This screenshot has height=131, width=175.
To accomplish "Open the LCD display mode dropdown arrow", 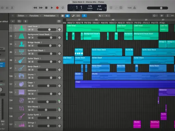I will 106,8.
